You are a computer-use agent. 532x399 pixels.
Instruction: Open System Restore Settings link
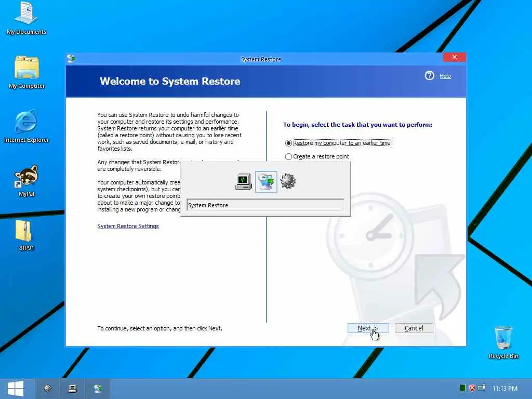coord(128,226)
